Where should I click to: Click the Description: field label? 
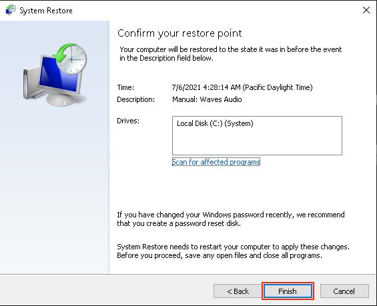[136, 99]
